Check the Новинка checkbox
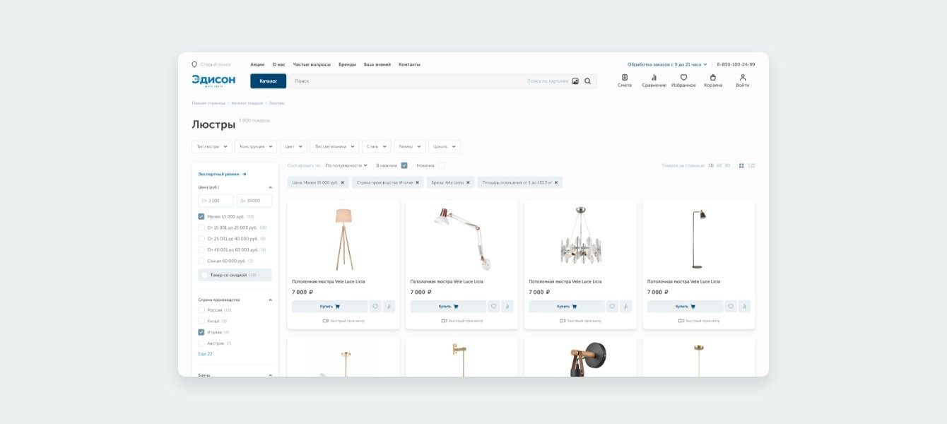 (441, 165)
